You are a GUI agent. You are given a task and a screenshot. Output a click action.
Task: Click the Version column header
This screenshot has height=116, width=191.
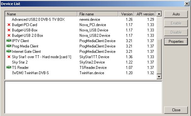coord(126,14)
